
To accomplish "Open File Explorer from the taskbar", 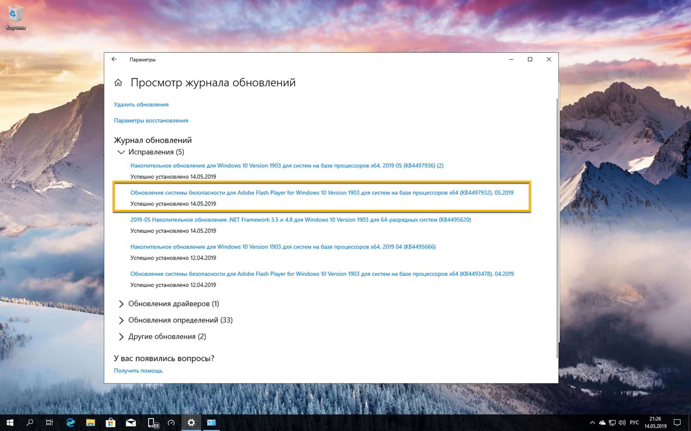I will [x=90, y=422].
